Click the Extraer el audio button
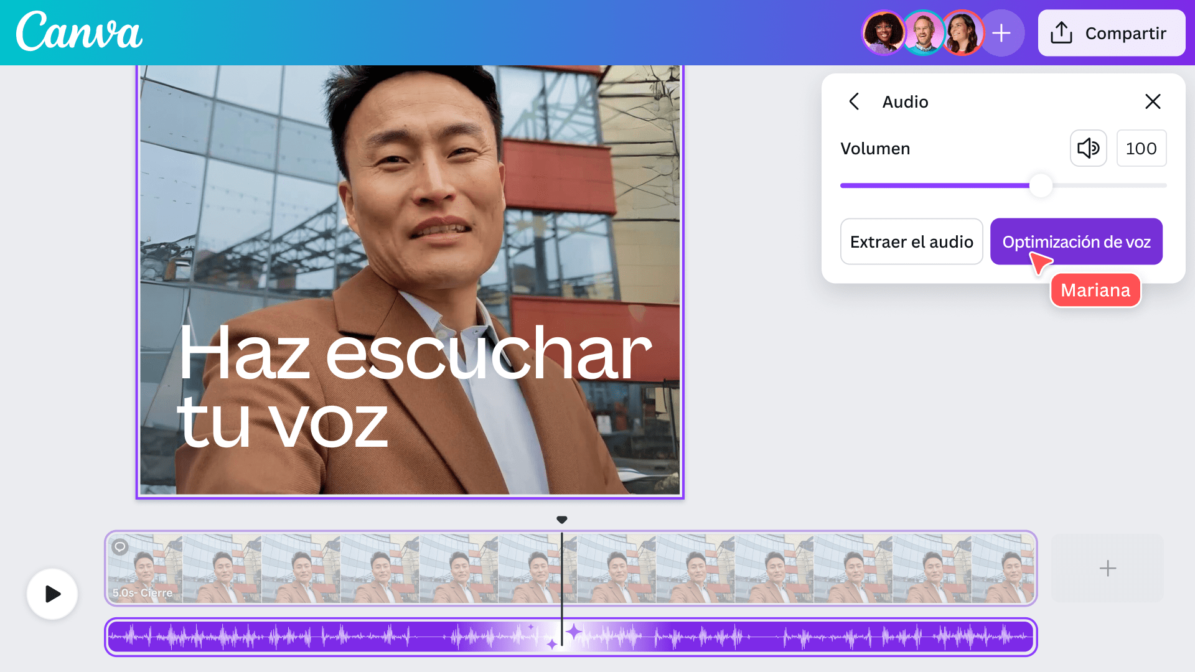Screen dimensions: 1195x672 911,241
